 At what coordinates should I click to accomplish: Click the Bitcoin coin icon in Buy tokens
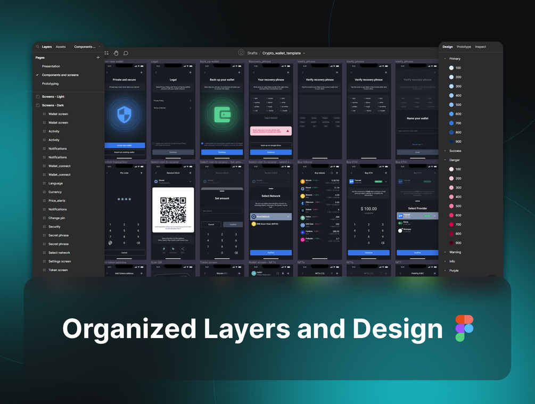tap(302, 181)
